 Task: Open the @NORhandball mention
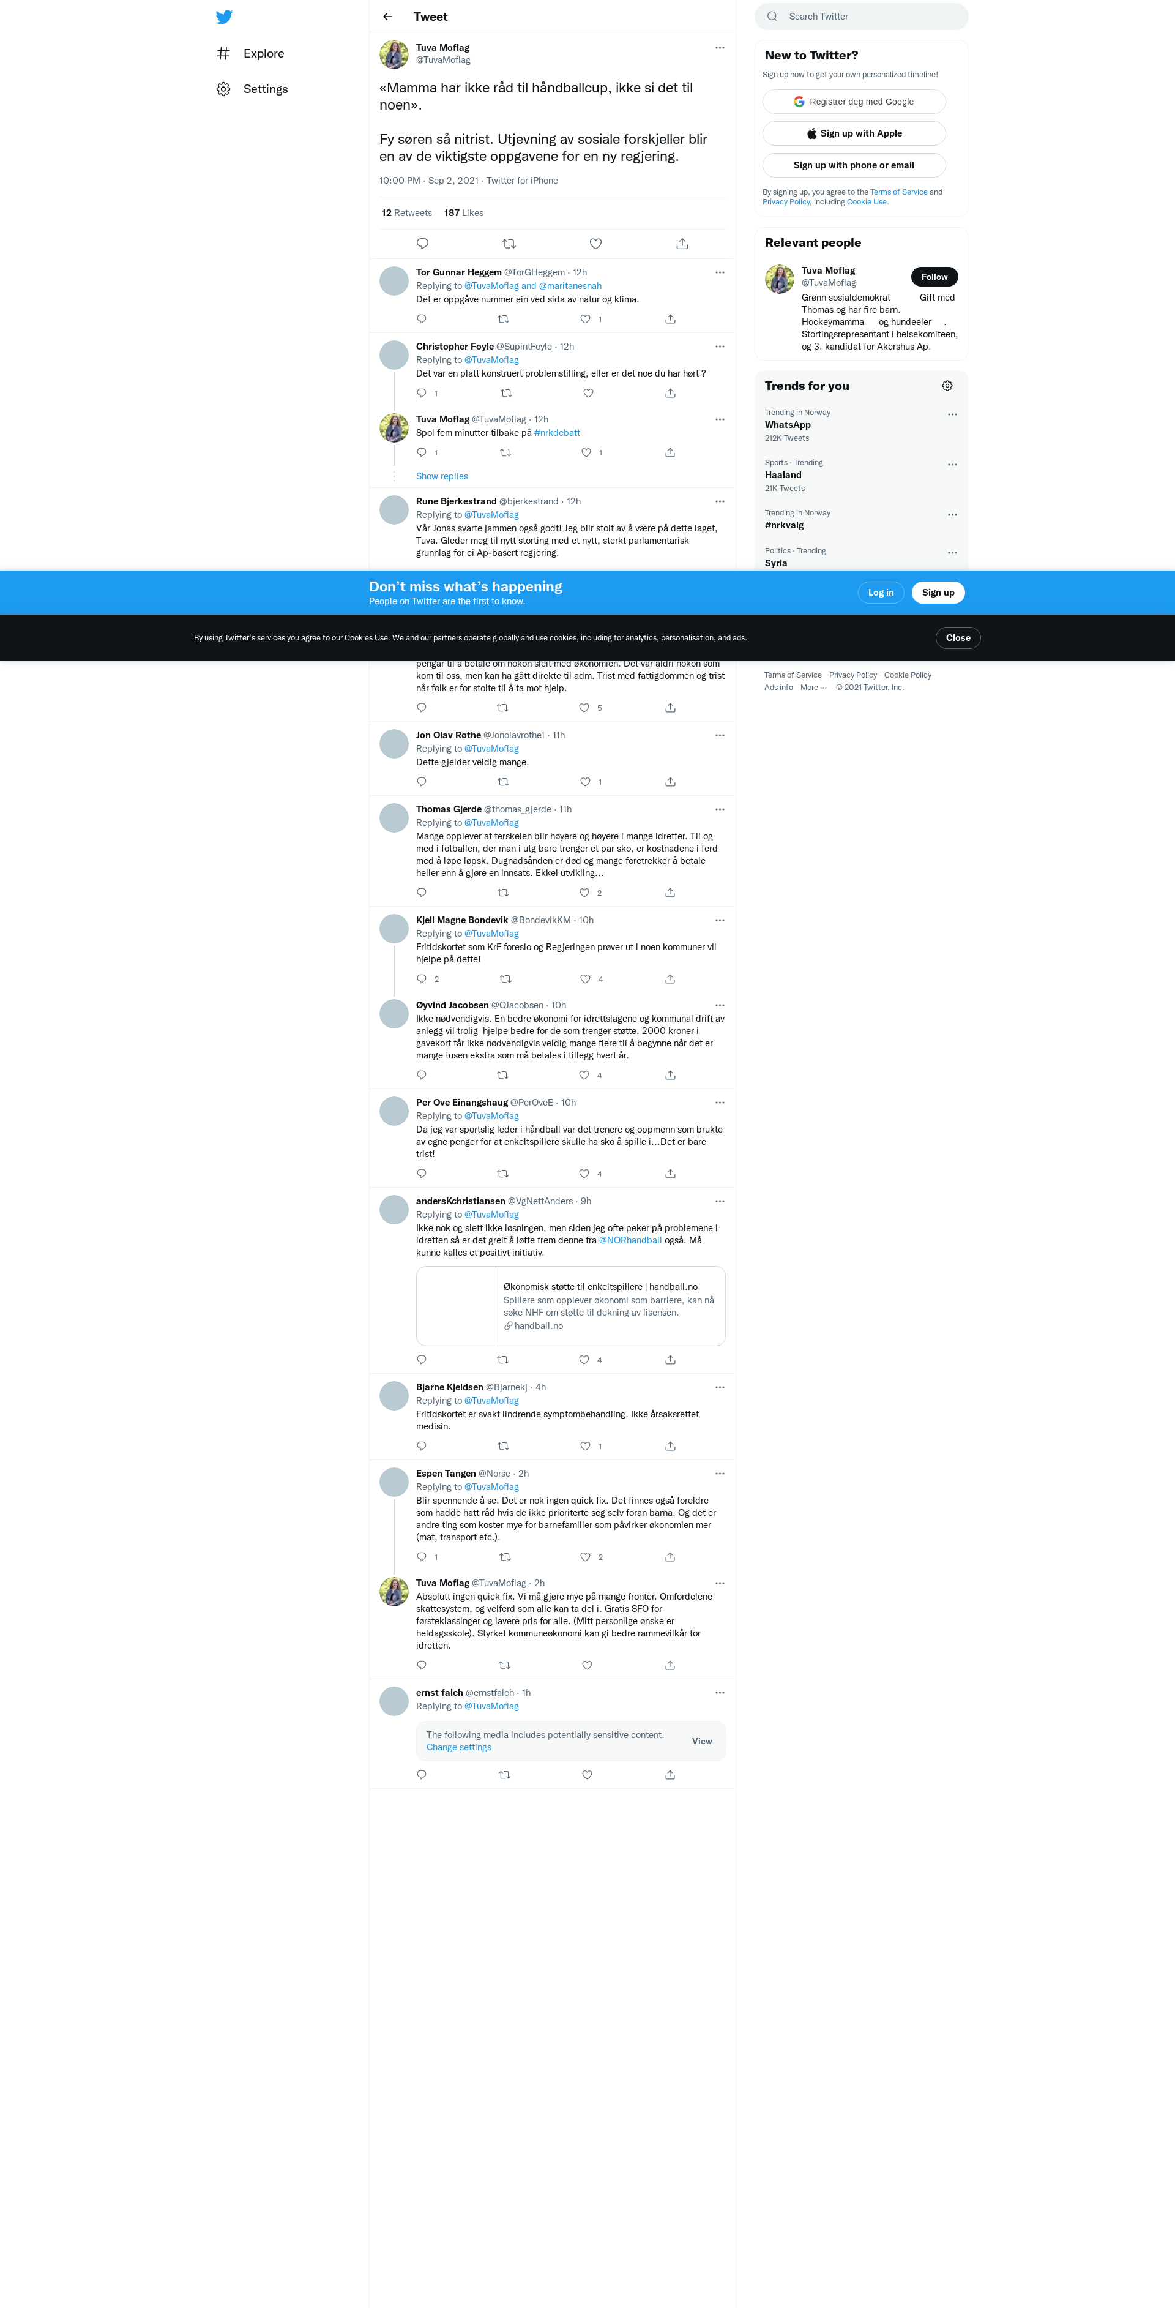click(630, 1241)
